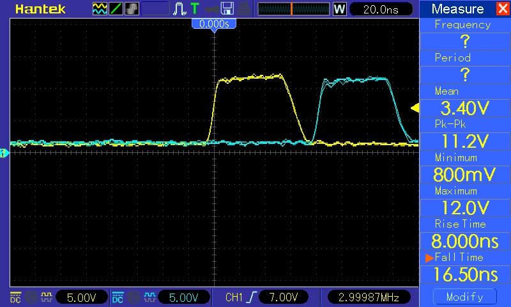The height and width of the screenshot is (307, 511).
Task: Click the Hantek logo
Action: click(40, 9)
